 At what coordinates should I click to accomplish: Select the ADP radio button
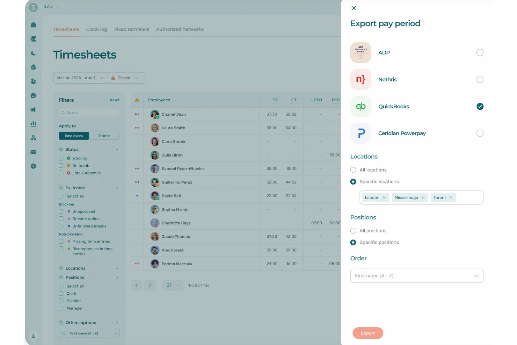480,52
